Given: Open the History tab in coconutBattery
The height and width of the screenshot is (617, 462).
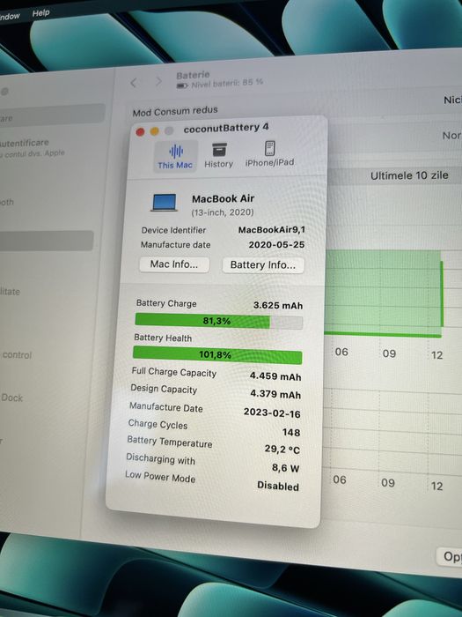Looking at the screenshot, I should tap(218, 155).
